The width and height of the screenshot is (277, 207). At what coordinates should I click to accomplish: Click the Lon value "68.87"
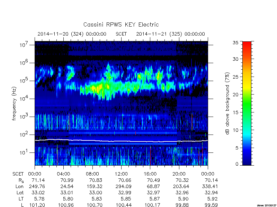point(153,186)
